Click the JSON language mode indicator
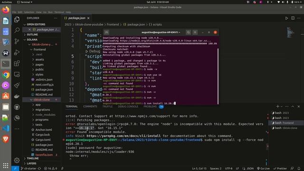304x171 pixels. click(x=250, y=169)
